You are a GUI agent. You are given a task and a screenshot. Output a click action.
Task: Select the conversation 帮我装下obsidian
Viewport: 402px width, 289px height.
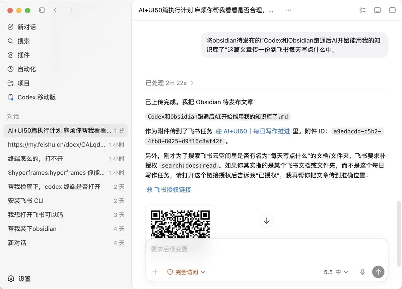66,229
